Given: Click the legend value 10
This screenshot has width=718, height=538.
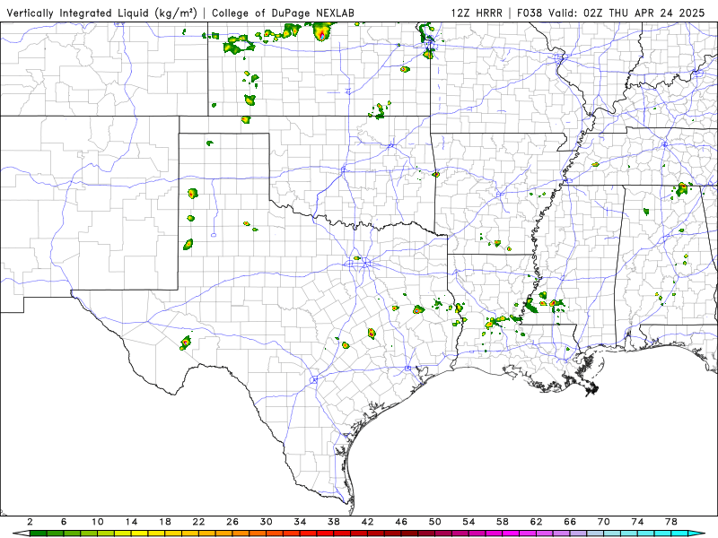Looking at the screenshot, I should point(98,522).
